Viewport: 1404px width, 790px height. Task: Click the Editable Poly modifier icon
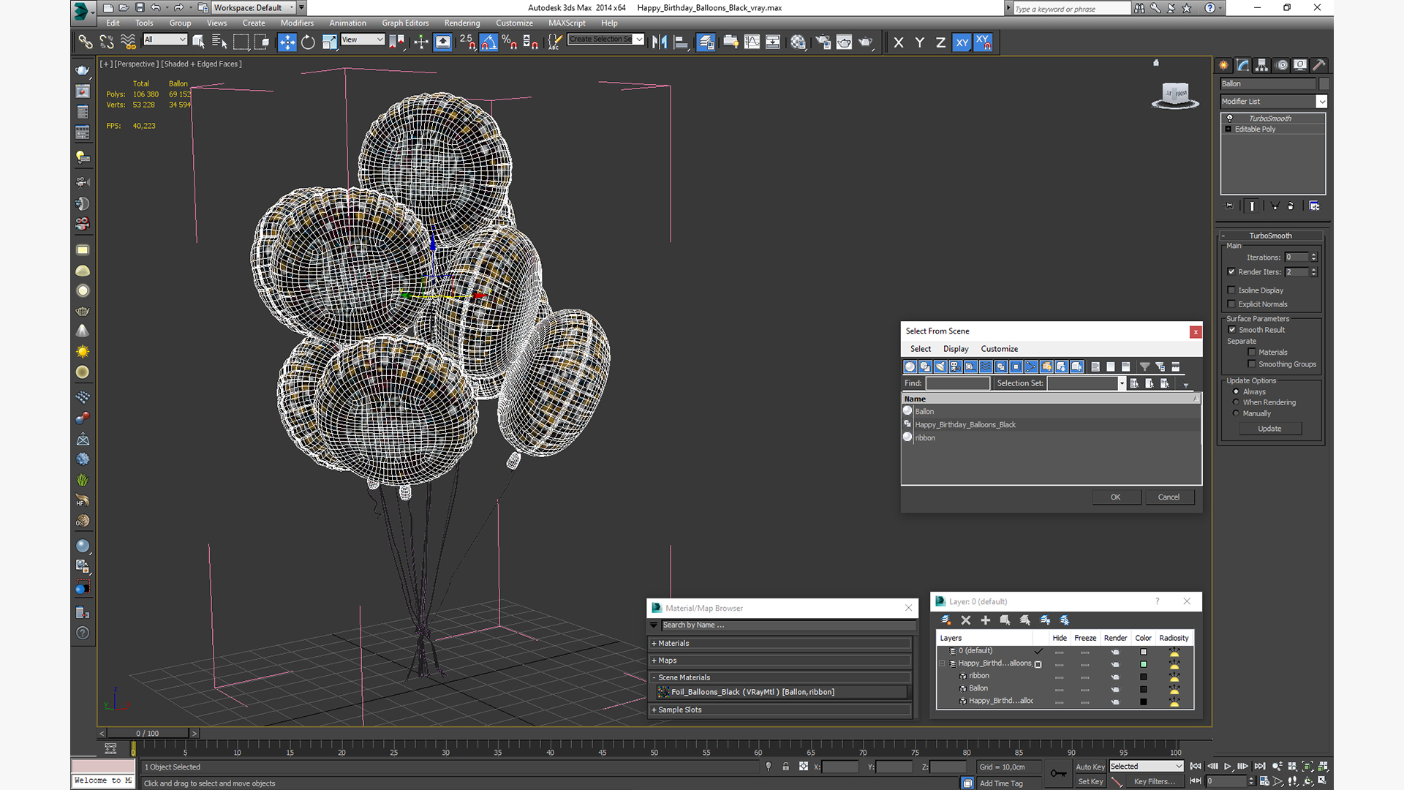1231,128
